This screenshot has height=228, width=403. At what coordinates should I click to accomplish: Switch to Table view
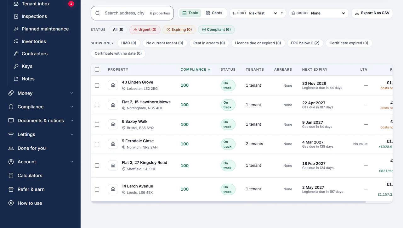tap(190, 13)
